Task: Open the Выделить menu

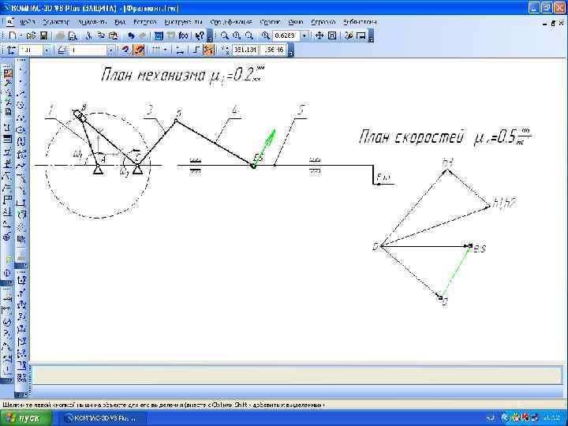Action: [x=92, y=22]
